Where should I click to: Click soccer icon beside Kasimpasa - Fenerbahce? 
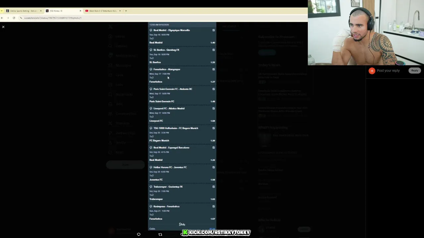click(x=151, y=207)
